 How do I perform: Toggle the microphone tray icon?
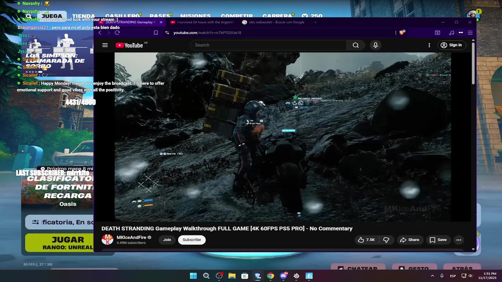pos(442,276)
